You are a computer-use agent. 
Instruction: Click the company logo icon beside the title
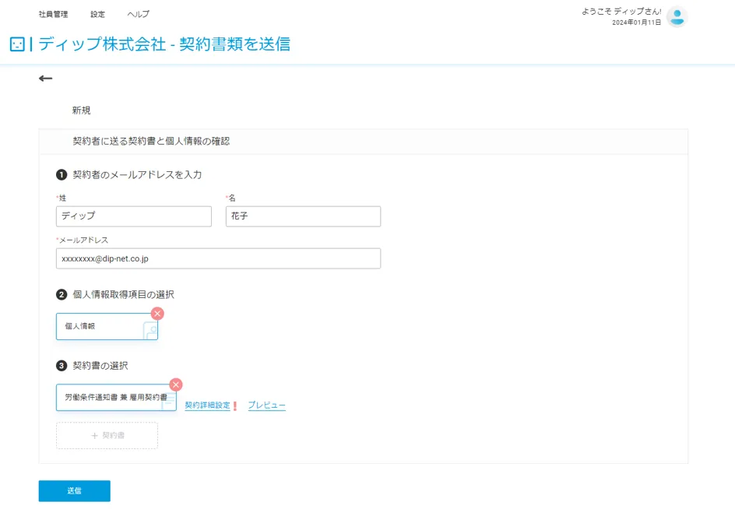tap(17, 44)
